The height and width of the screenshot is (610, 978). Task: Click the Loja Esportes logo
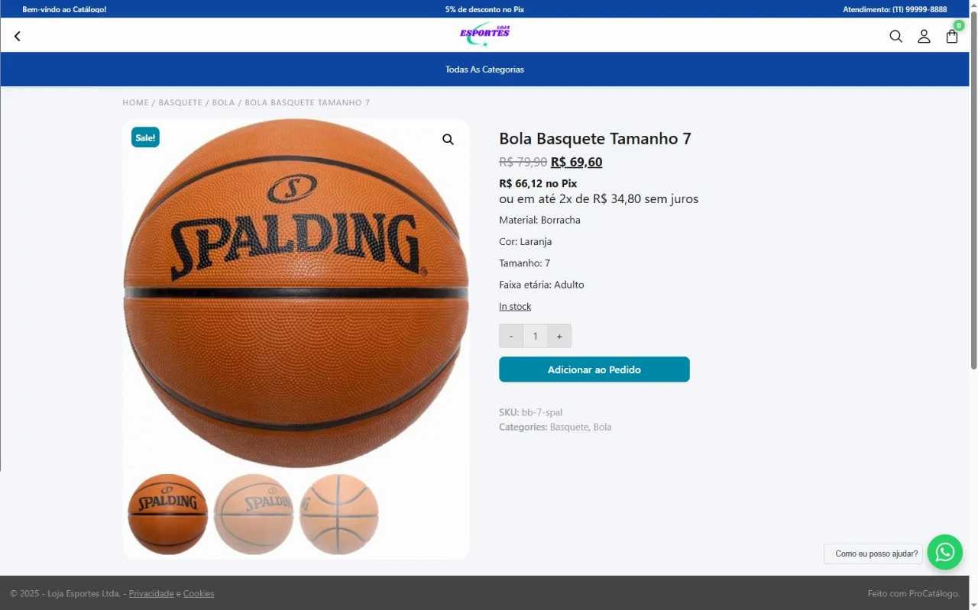coord(484,34)
